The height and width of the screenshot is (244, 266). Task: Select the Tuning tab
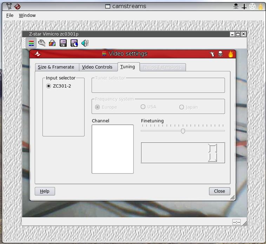[128, 67]
